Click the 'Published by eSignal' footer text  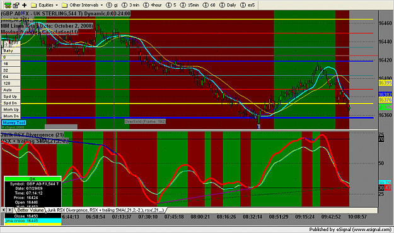(351, 229)
